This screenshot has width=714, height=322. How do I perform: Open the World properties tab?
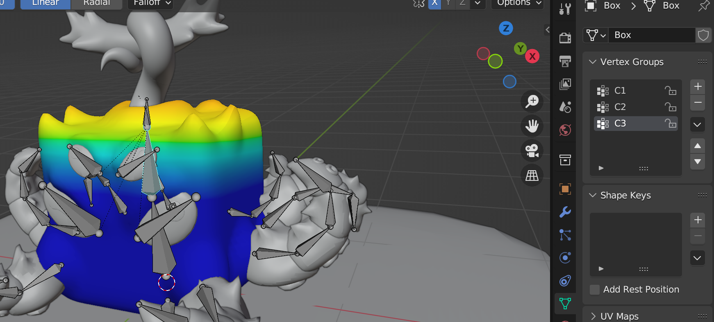pyautogui.click(x=565, y=131)
